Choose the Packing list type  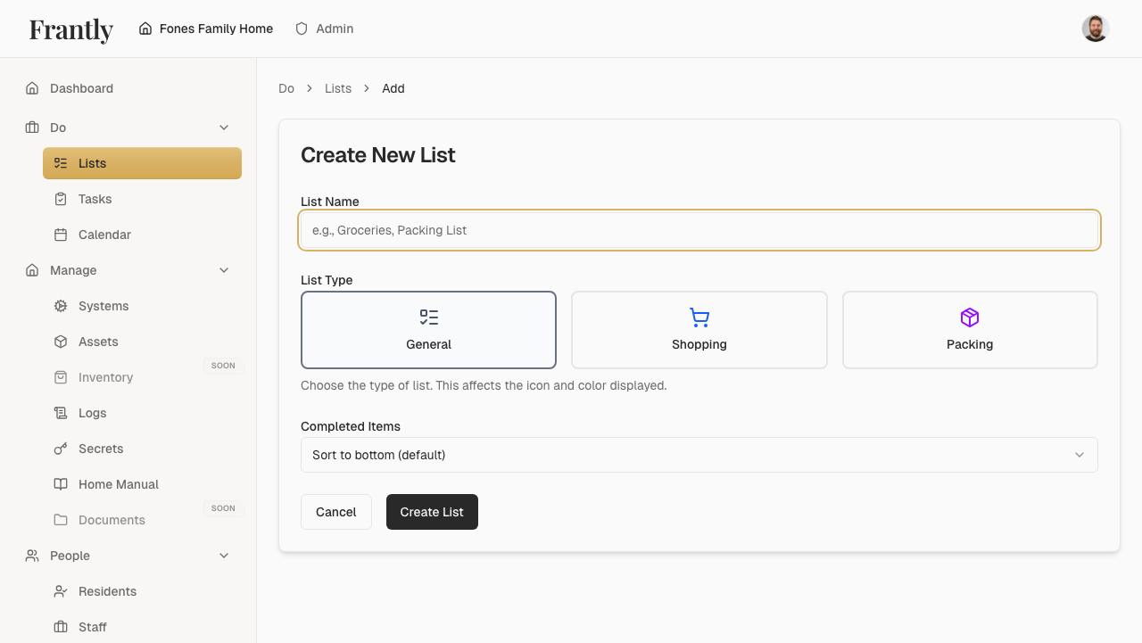(x=969, y=329)
